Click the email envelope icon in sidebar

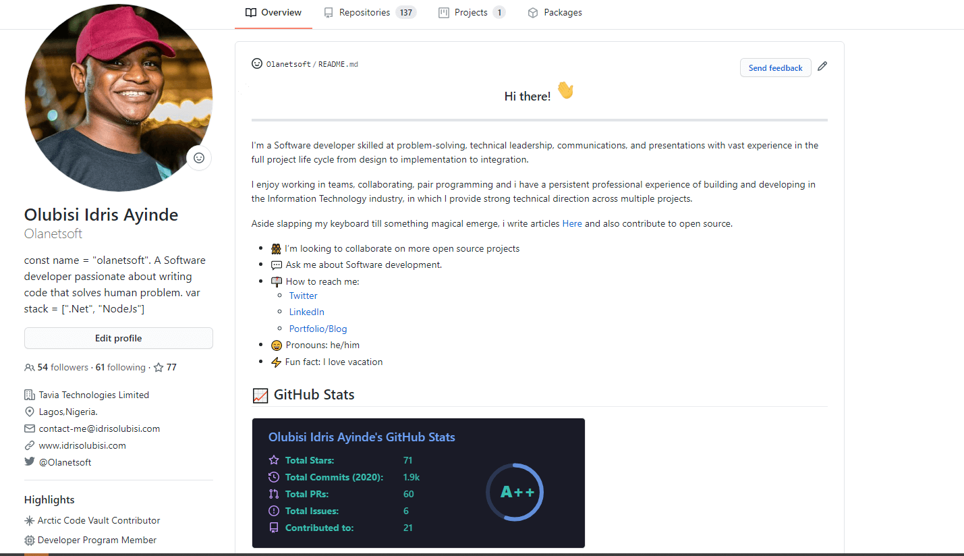pos(29,428)
